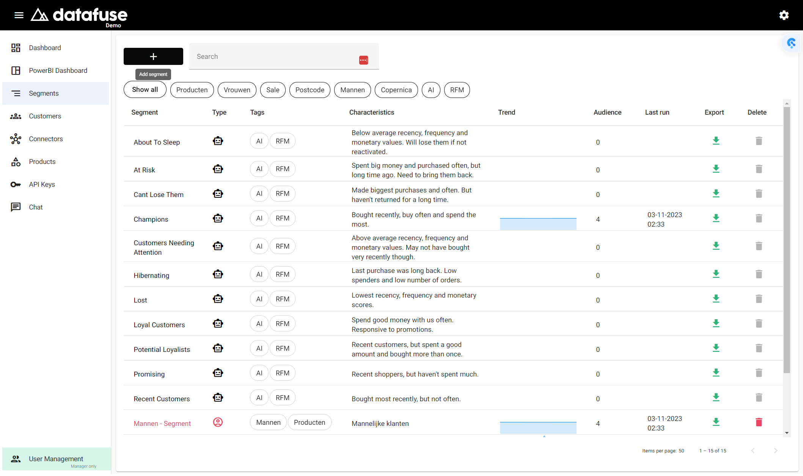
Task: Delete the About To Sleep segment
Action: click(759, 141)
